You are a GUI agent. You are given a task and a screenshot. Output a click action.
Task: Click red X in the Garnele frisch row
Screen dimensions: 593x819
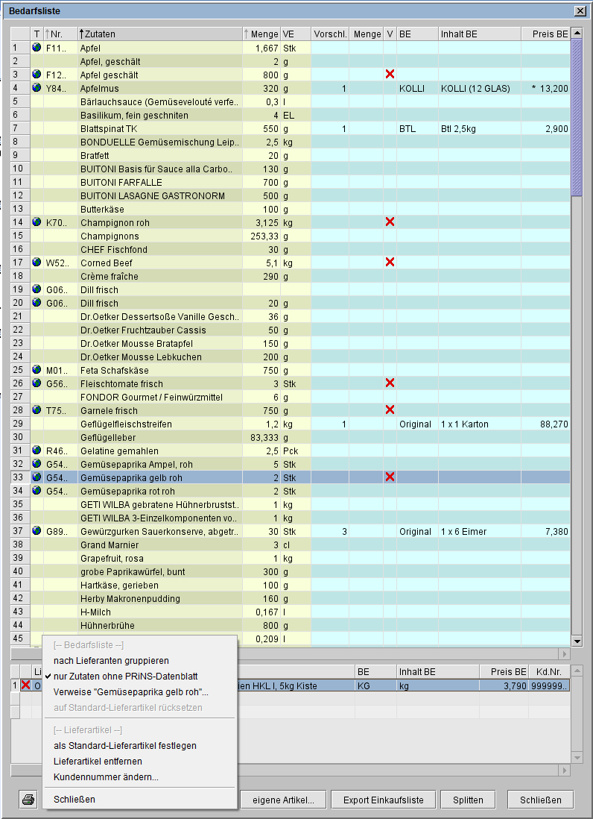tap(389, 410)
